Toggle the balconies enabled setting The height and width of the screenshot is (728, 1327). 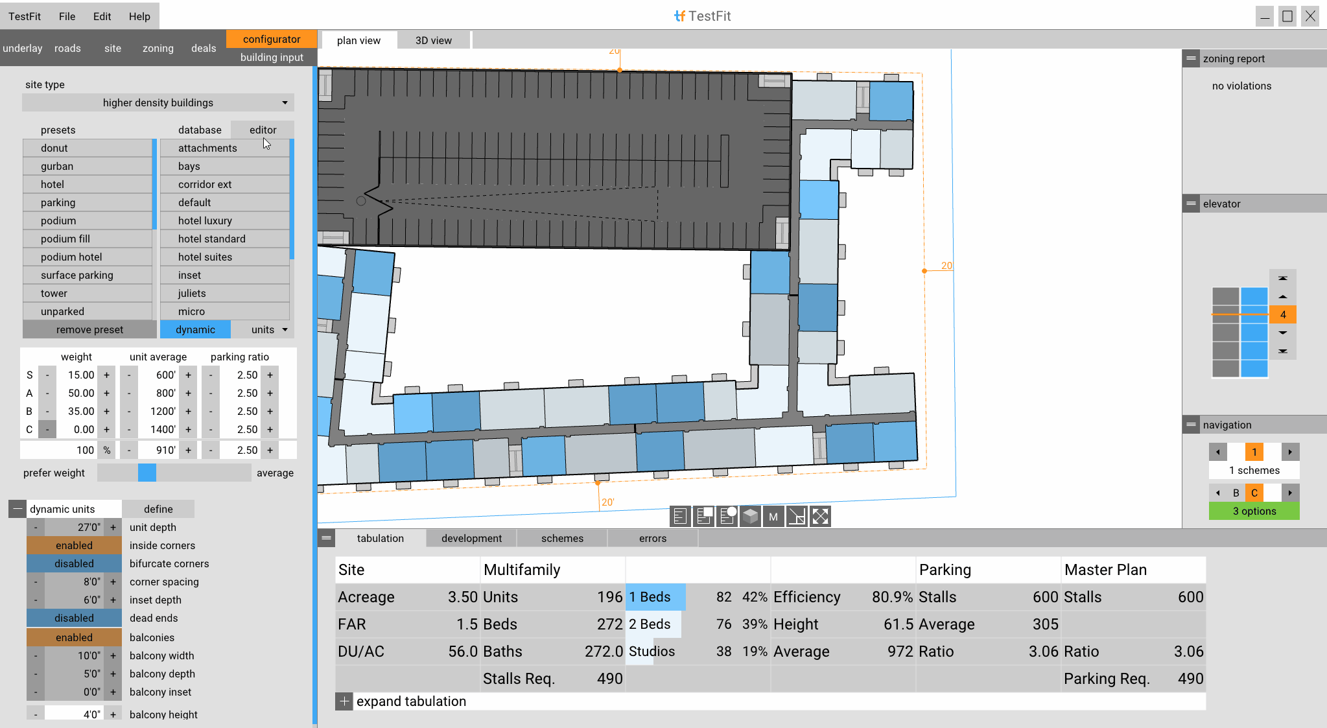click(74, 637)
